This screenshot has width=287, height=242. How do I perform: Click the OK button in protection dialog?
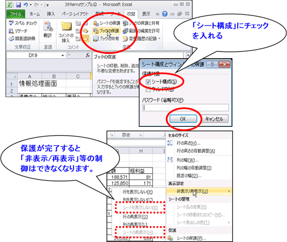183,119
